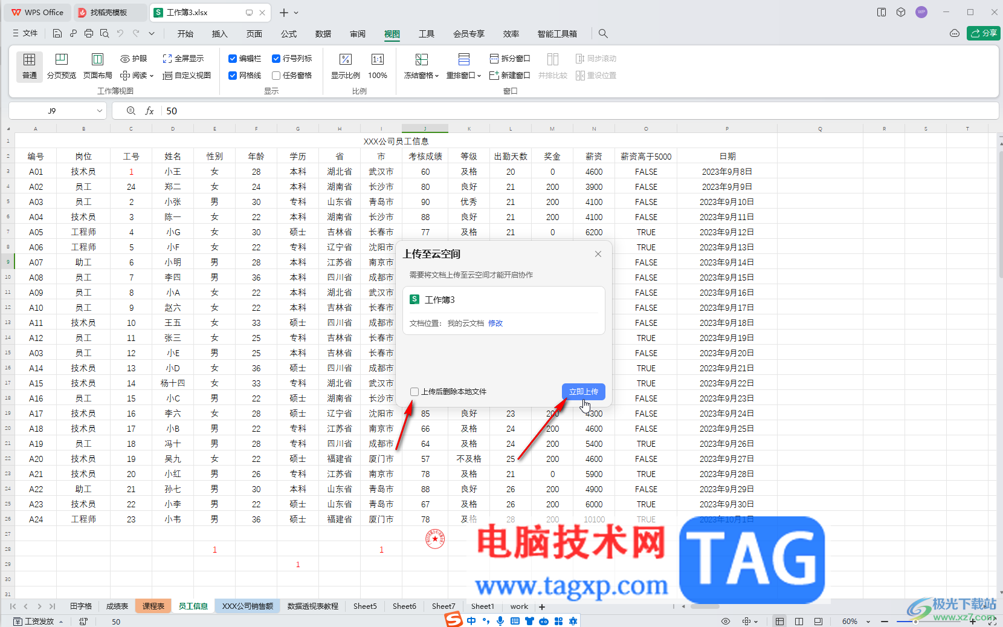Screen dimensions: 1003x627
Task: Click the green Share (分享) button
Action: point(984,33)
